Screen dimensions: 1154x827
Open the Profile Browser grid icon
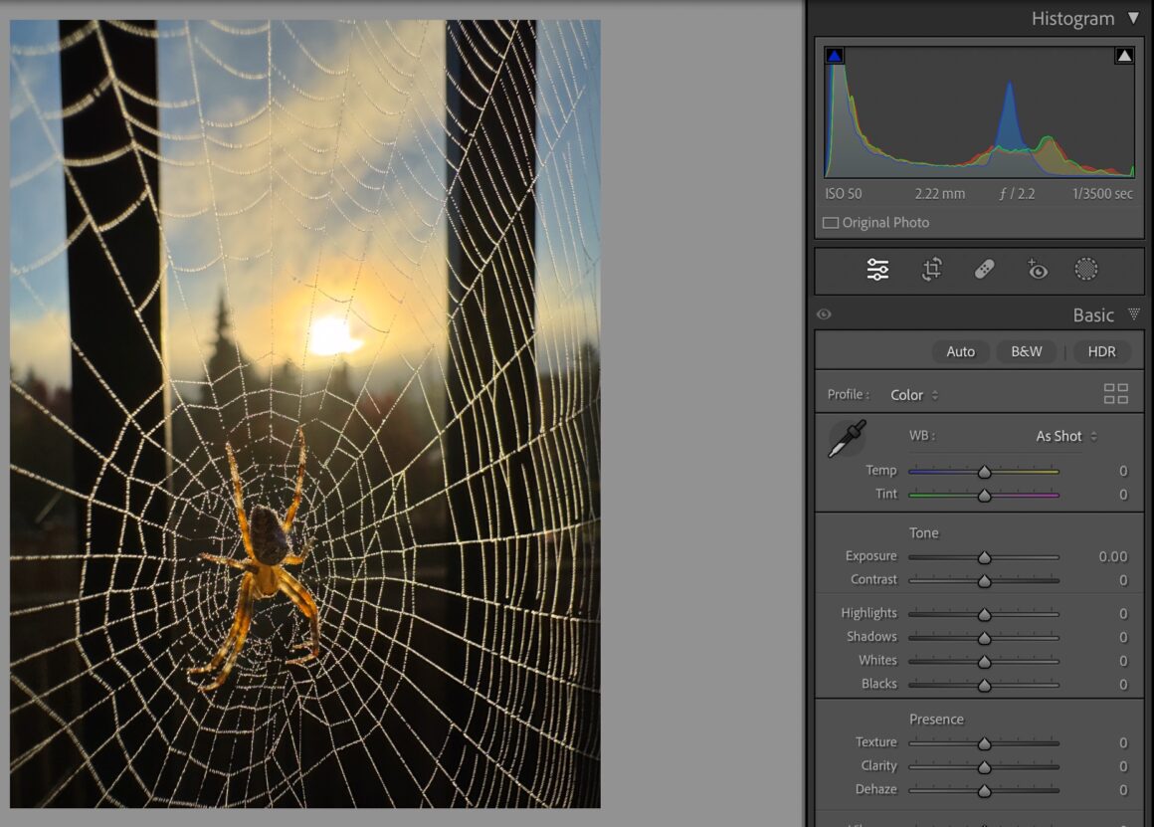point(1116,394)
